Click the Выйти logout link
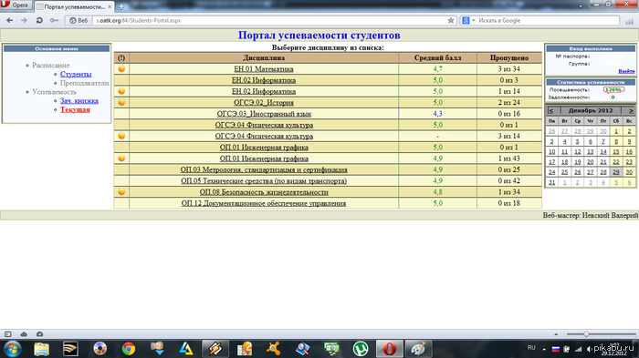Screen dimensions: 639x358 (626, 71)
